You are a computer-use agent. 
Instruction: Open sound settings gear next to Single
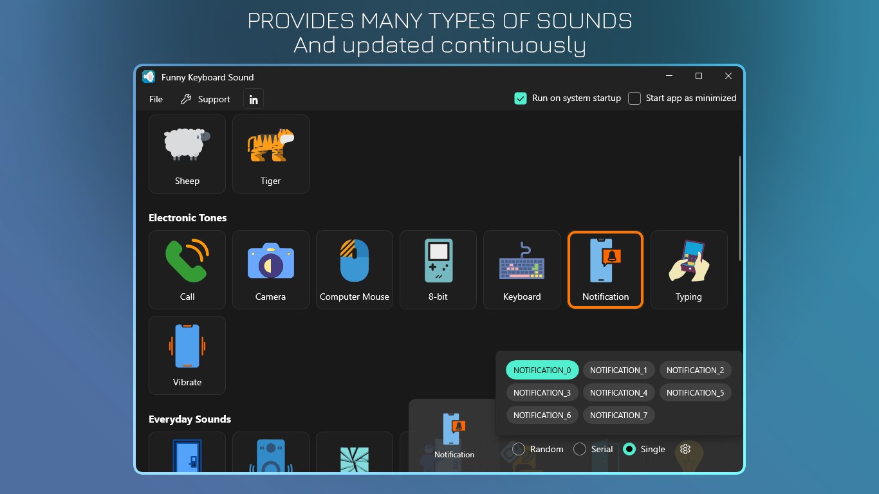685,449
